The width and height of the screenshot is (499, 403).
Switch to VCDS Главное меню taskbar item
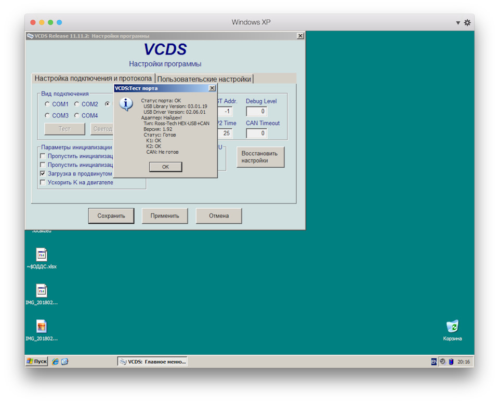pyautogui.click(x=152, y=361)
